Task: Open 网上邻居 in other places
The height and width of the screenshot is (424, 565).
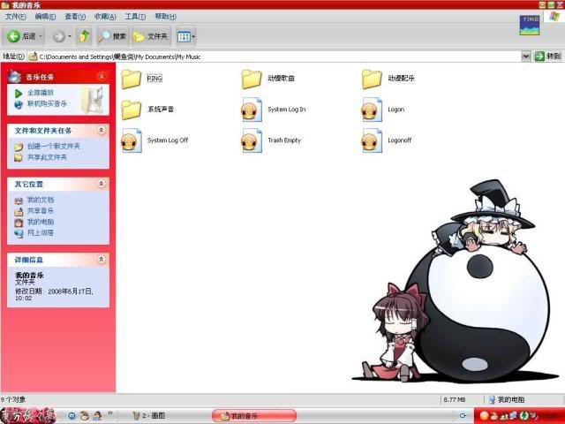Action: [x=41, y=233]
